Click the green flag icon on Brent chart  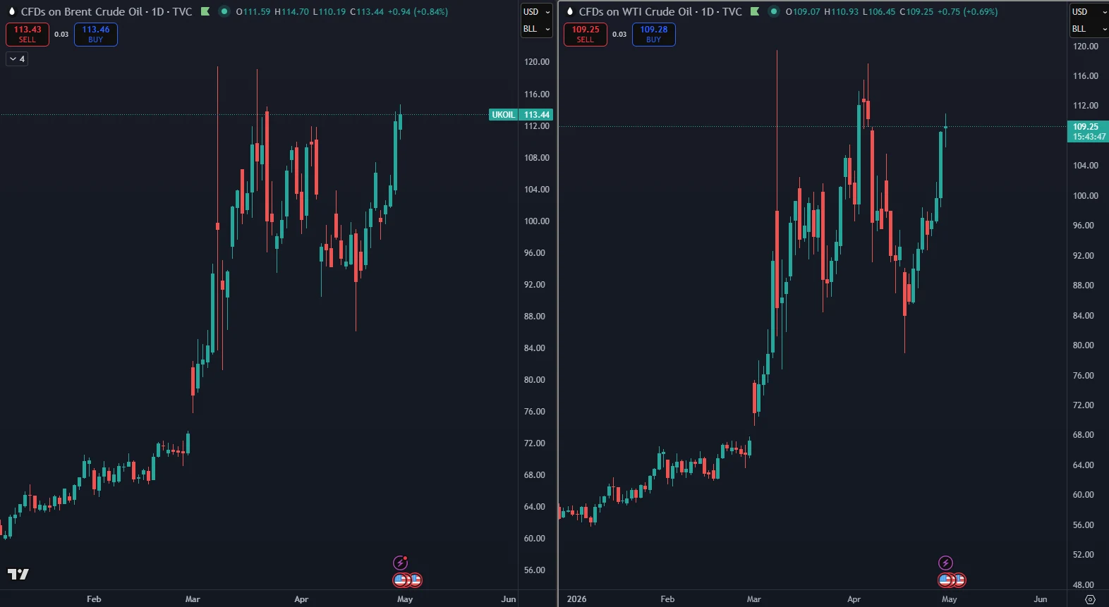205,11
